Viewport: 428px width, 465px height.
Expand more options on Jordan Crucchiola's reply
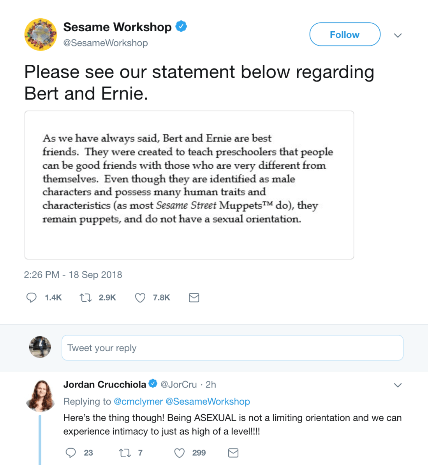coord(398,385)
